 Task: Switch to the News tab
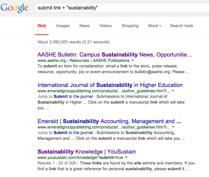84,26
